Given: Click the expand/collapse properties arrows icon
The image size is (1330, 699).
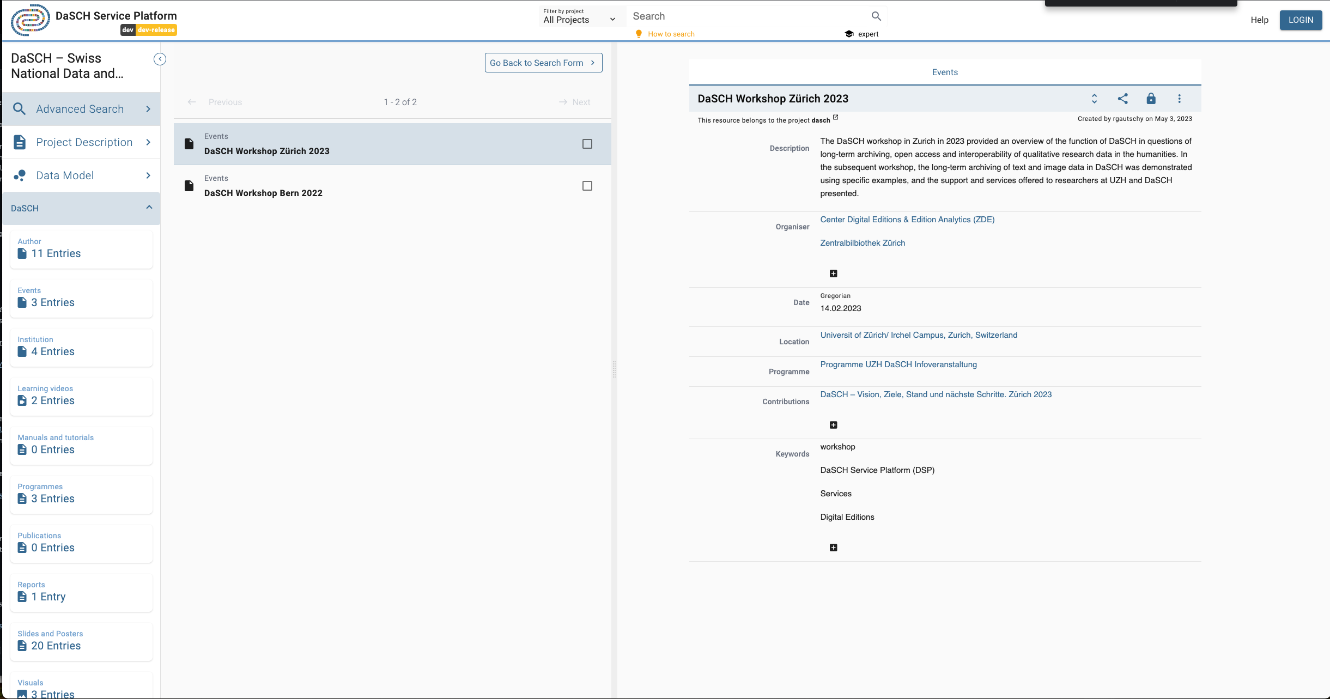Looking at the screenshot, I should coord(1094,99).
